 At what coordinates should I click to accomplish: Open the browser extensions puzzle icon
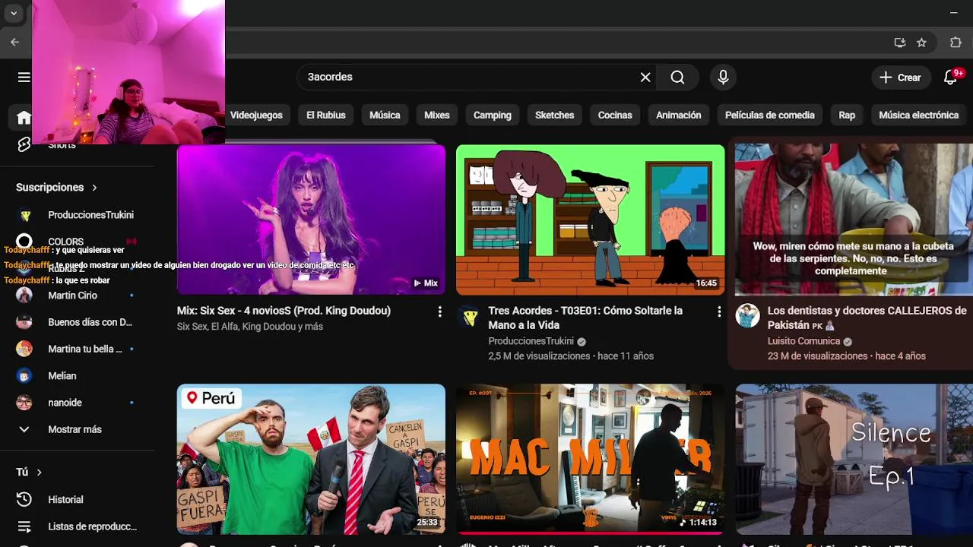tap(956, 43)
